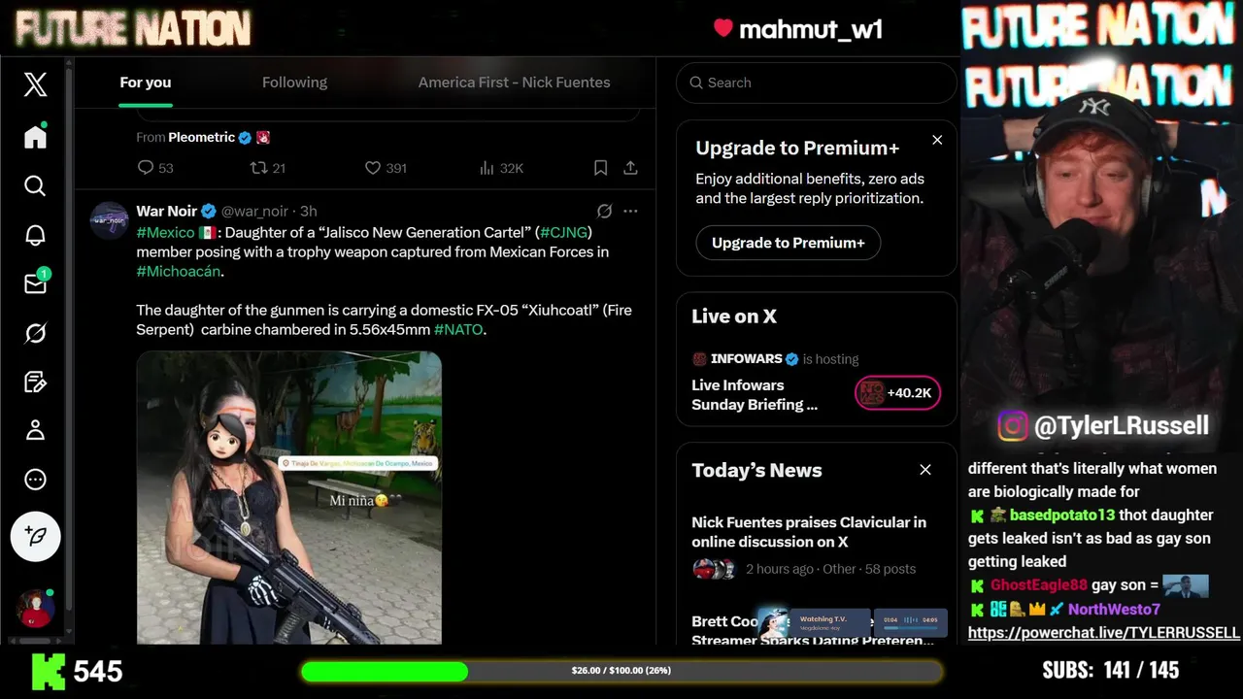Open the post image of the girl with the rifle

click(288, 497)
